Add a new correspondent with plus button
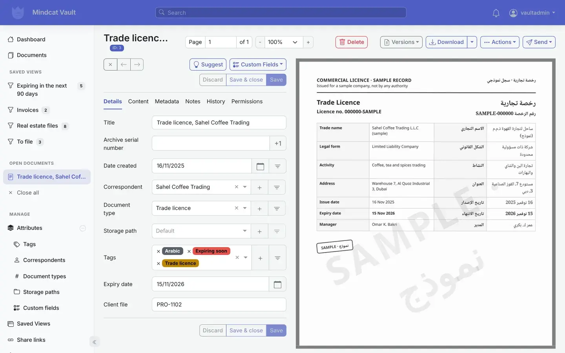Screen dimensions: 565x353 tap(259, 187)
